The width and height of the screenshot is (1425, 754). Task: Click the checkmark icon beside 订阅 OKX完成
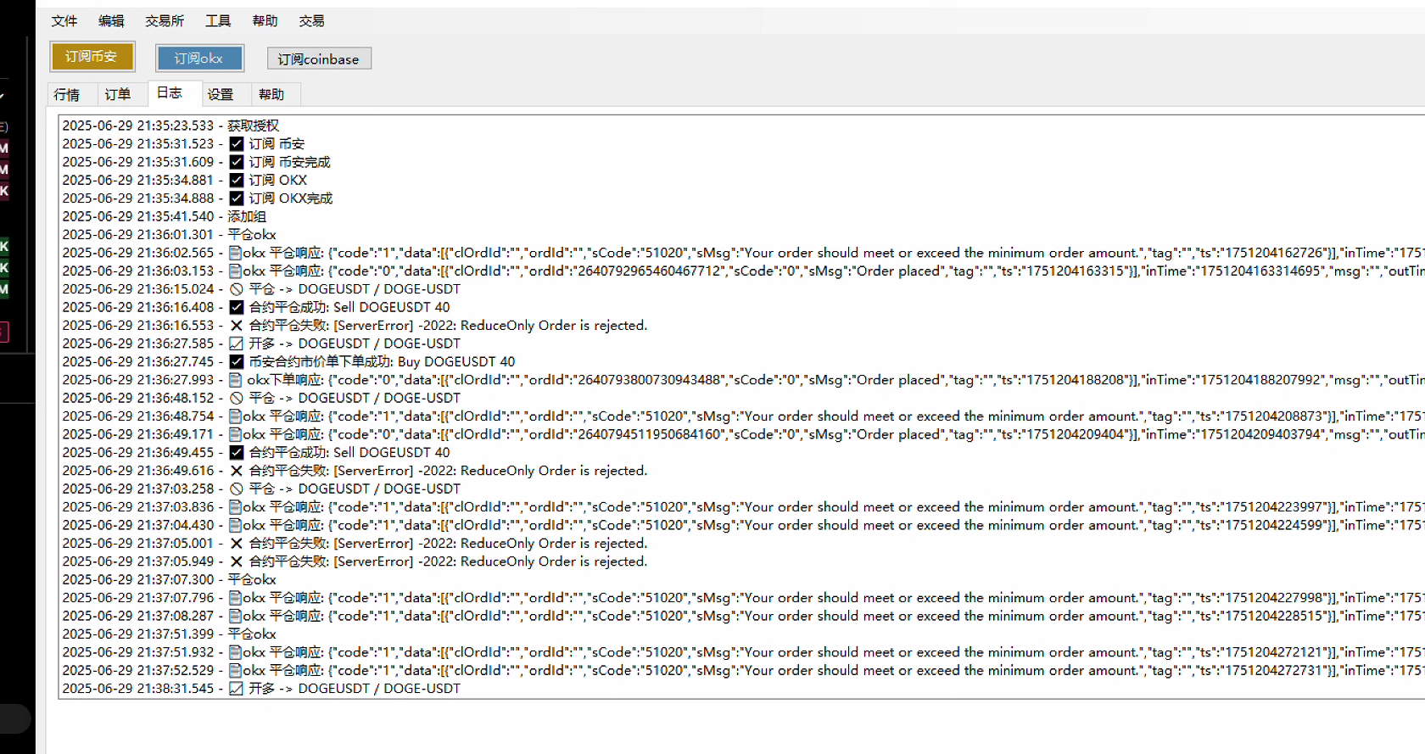point(237,198)
